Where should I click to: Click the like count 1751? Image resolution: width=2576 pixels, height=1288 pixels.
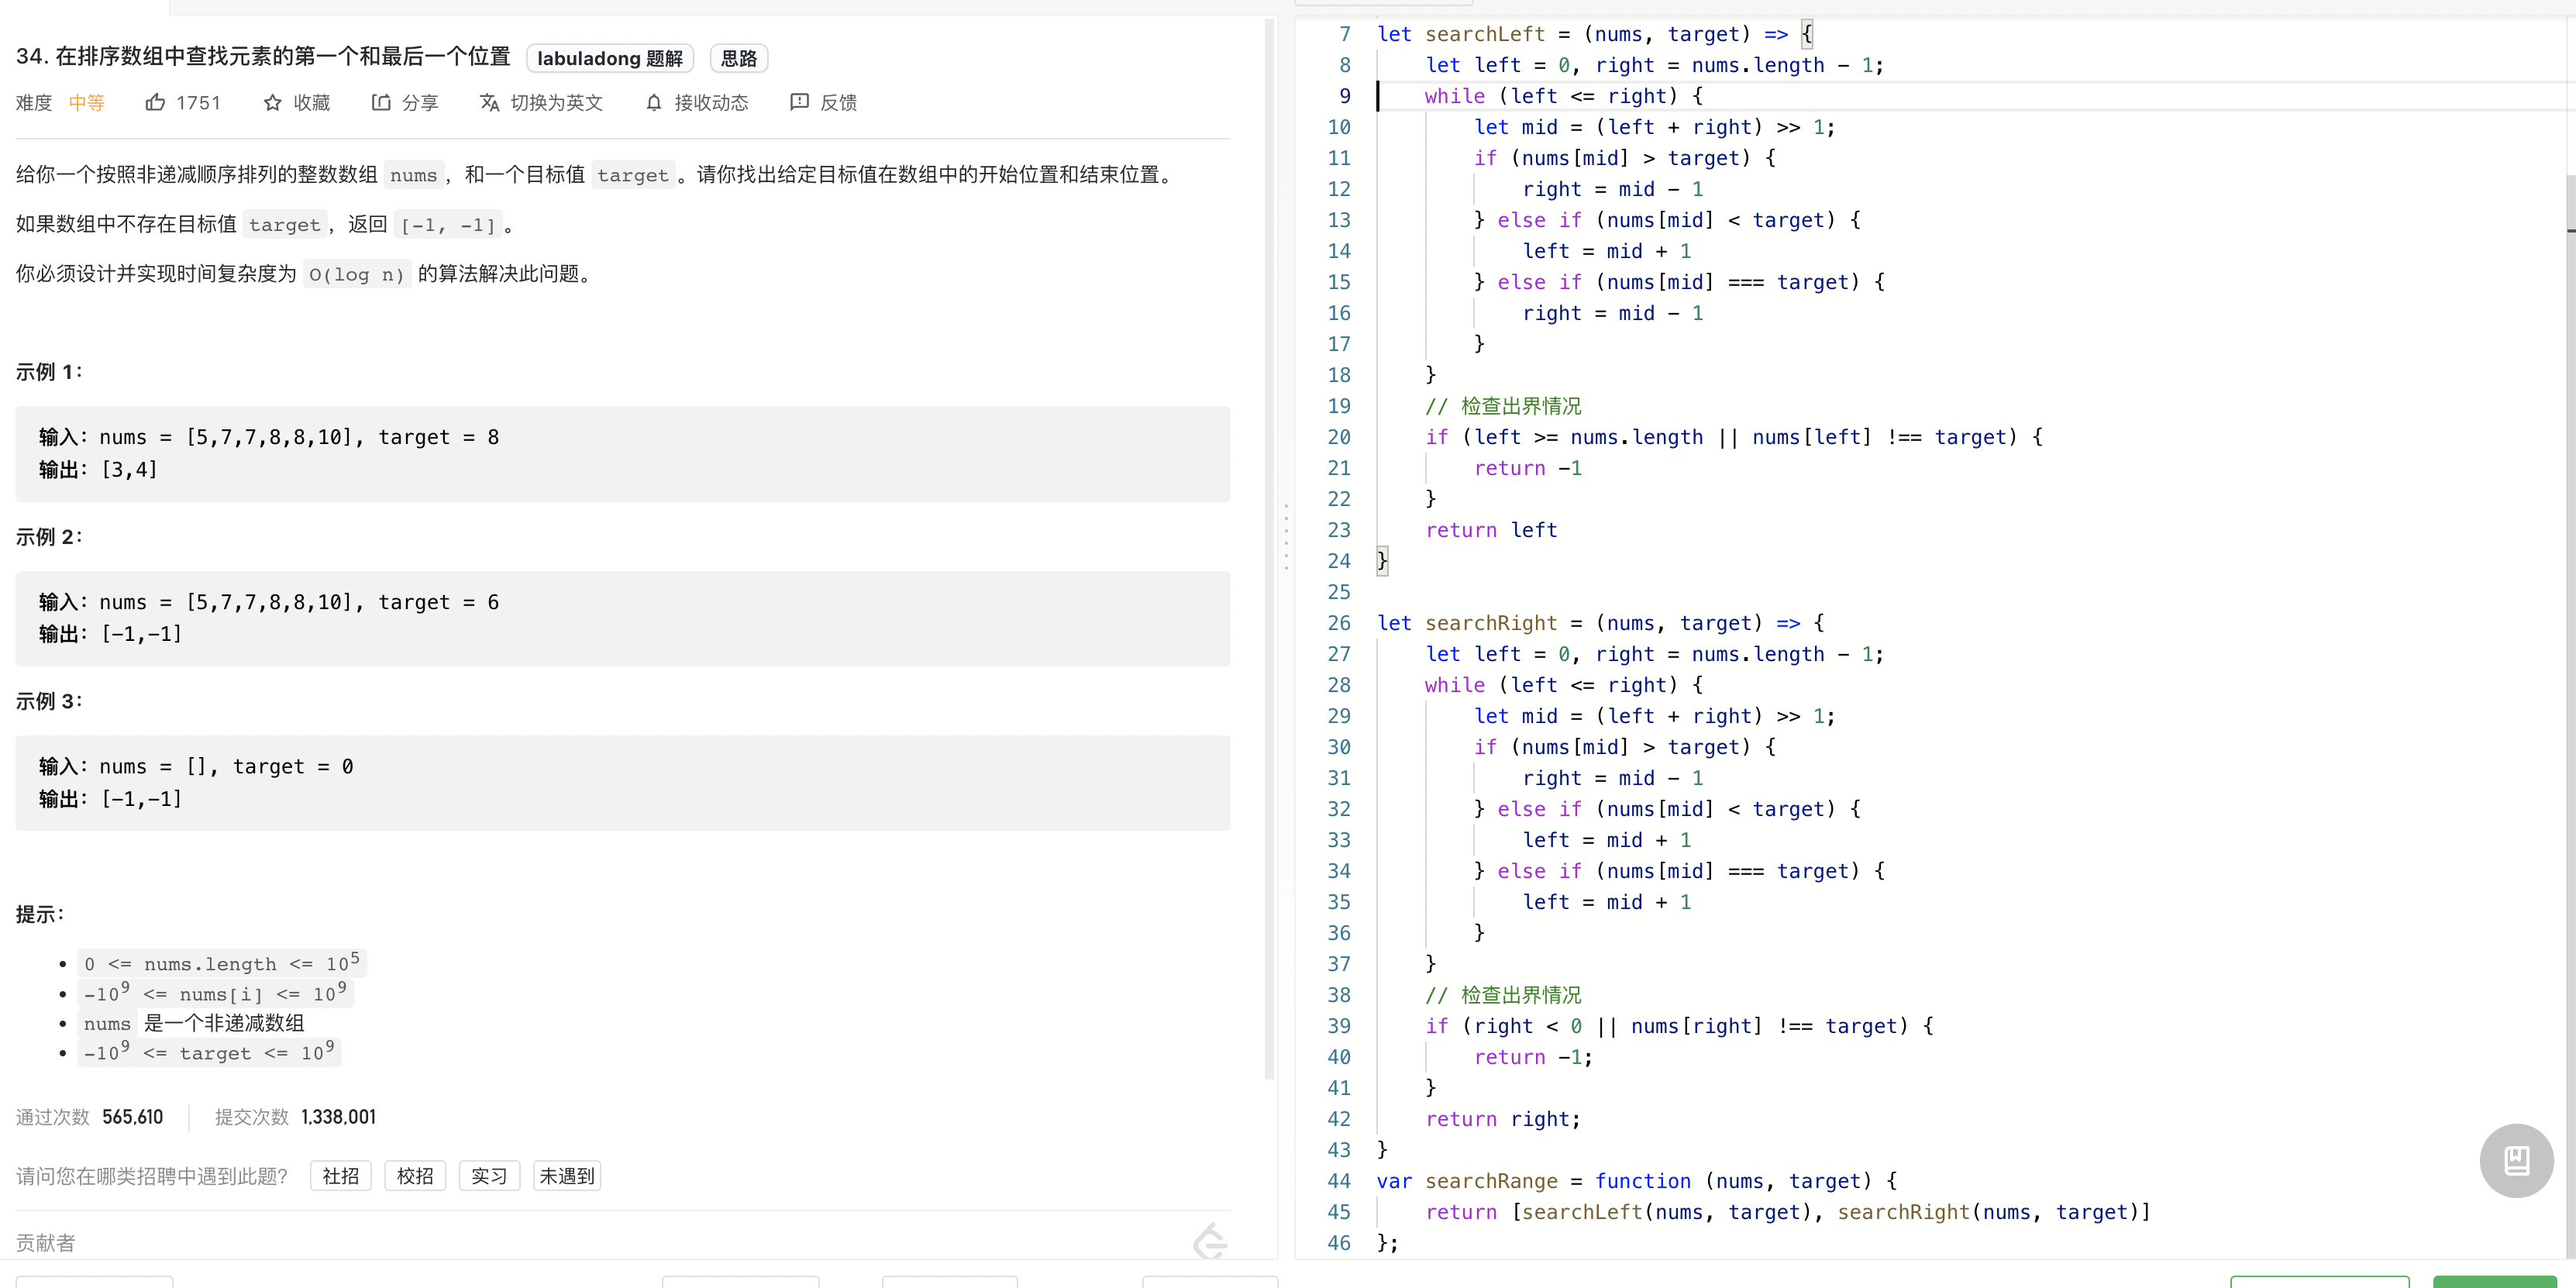pyautogui.click(x=198, y=102)
